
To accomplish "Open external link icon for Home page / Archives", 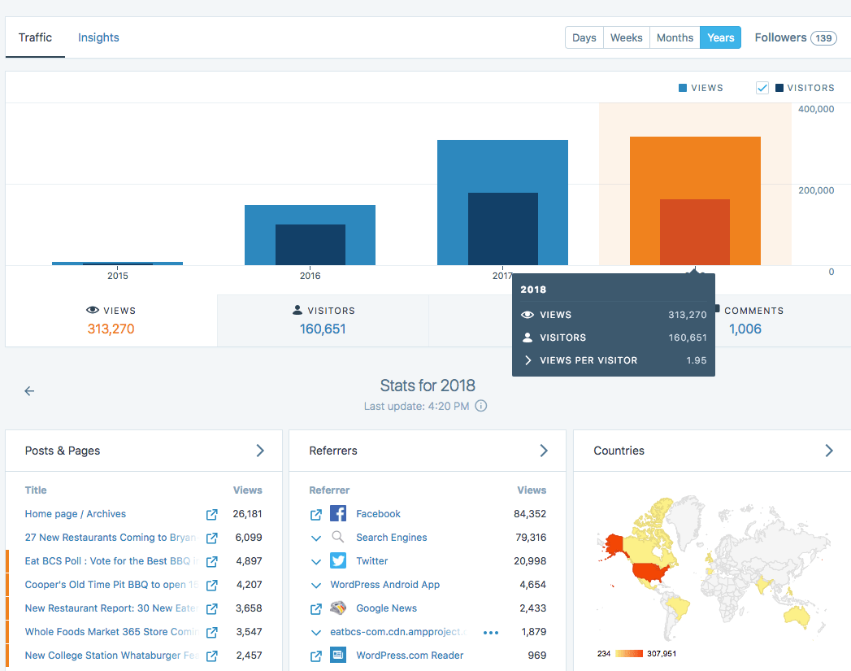I will 211,514.
